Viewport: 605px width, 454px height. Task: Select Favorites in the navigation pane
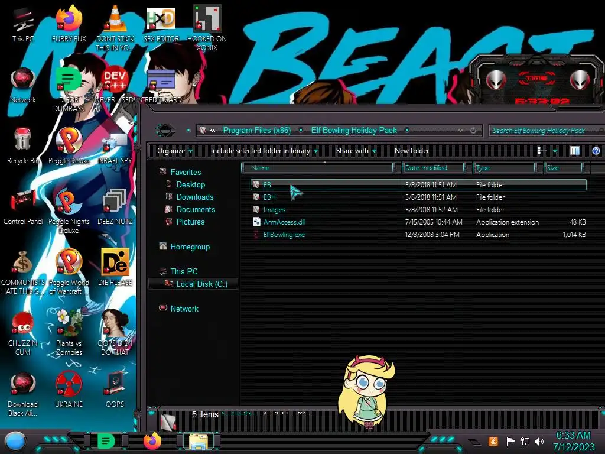pos(186,172)
